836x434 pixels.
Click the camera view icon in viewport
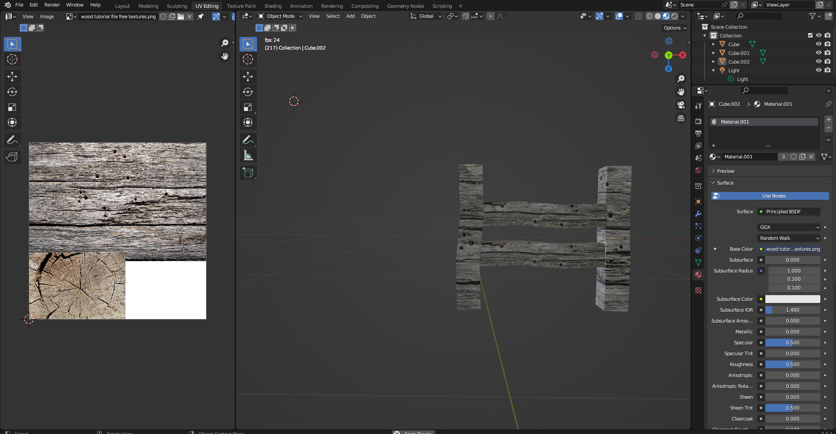click(680, 105)
